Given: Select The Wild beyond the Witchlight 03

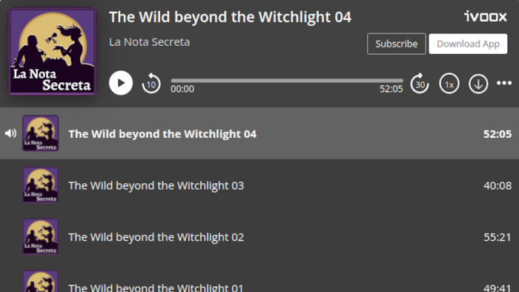Looking at the screenshot, I should coord(259,185).
